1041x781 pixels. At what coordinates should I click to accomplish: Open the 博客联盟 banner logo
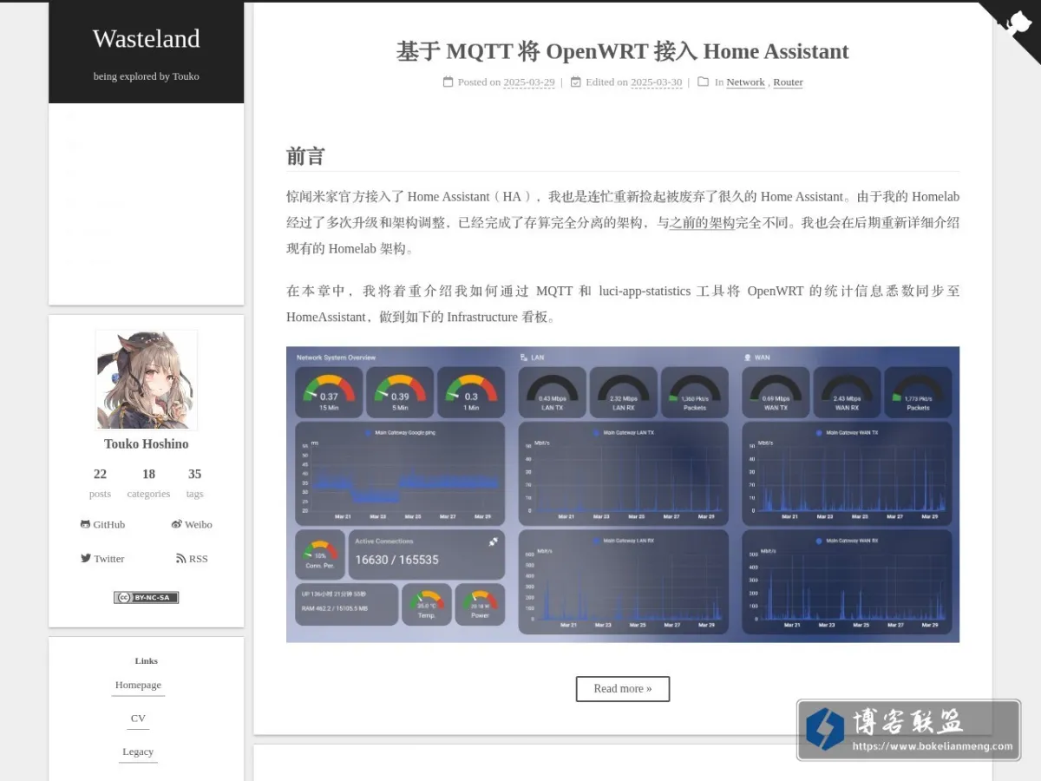click(x=908, y=730)
